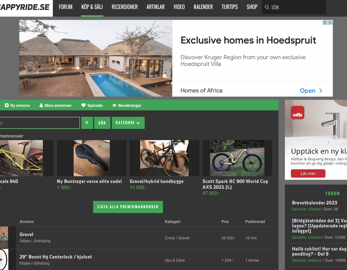Click Ny Bontrager verse elite sadel title
Image resolution: width=347 pixels, height=270 pixels.
tap(89, 181)
